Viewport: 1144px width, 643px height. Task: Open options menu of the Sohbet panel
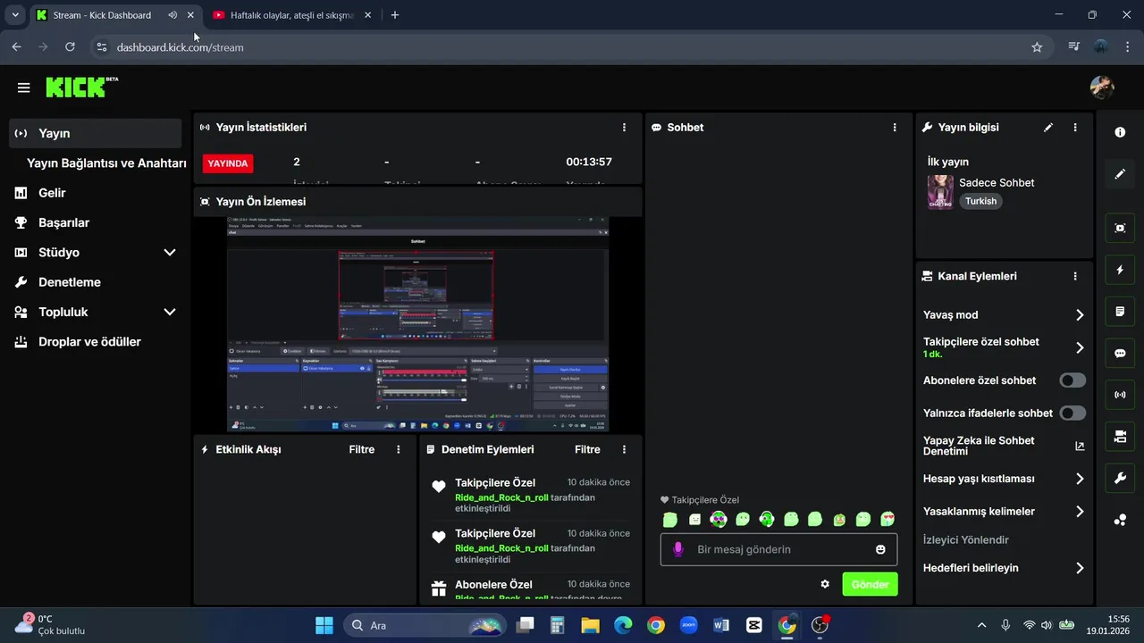(895, 128)
